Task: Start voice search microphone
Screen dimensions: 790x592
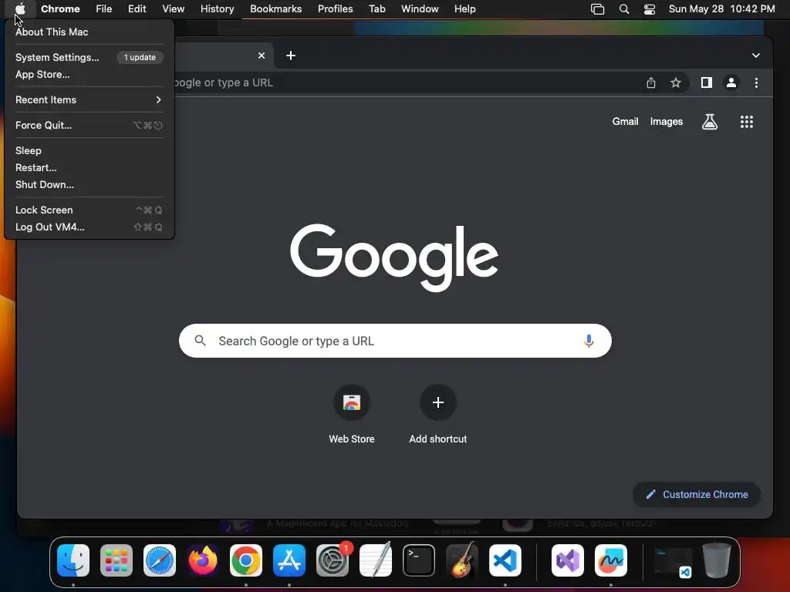Action: pyautogui.click(x=589, y=341)
